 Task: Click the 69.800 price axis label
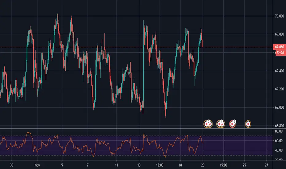pos(280,34)
